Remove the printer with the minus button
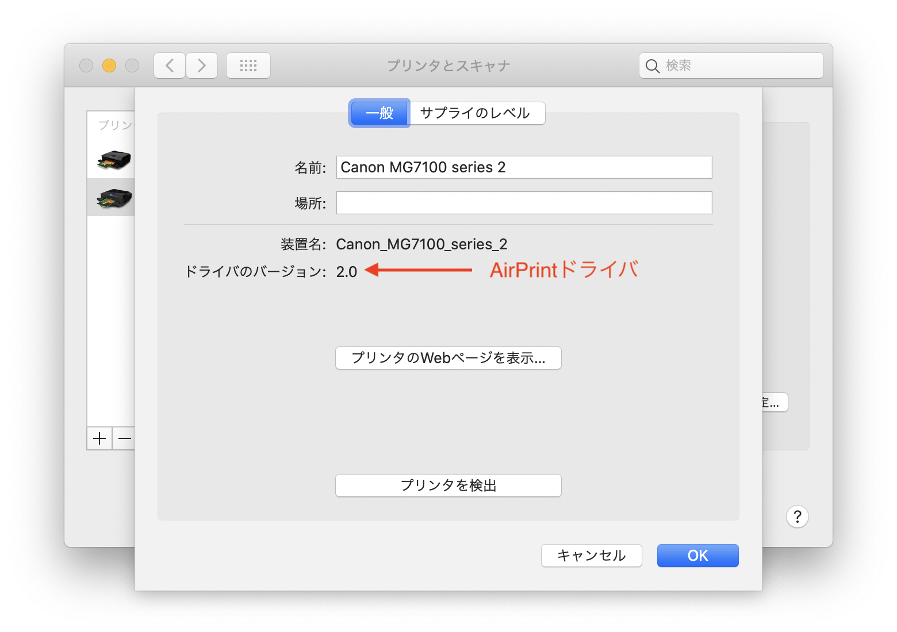 (x=124, y=438)
